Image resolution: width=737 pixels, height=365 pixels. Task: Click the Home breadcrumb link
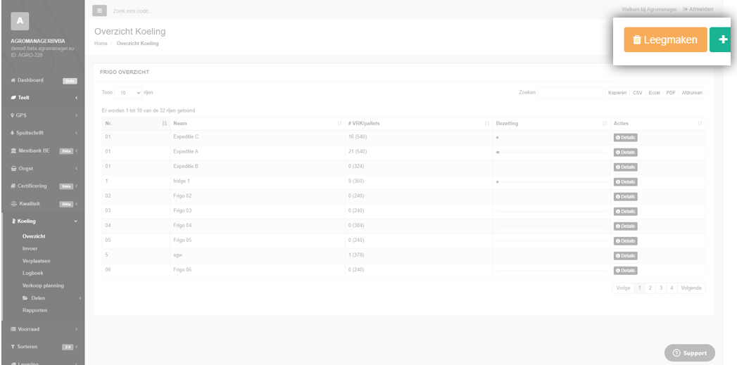(x=101, y=43)
